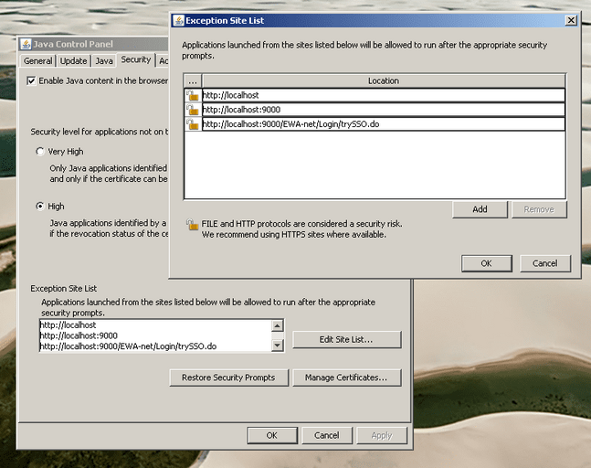Close the Exception Site List dialog with X

pyautogui.click(x=571, y=20)
